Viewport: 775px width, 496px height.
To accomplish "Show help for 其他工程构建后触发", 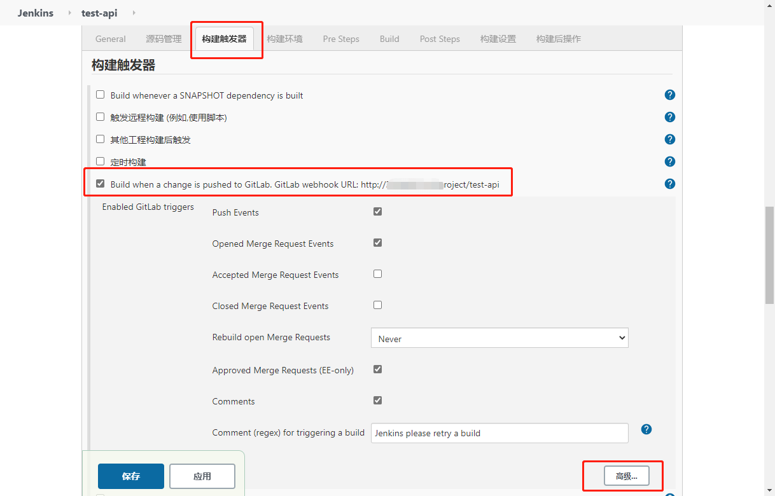I will [x=669, y=139].
